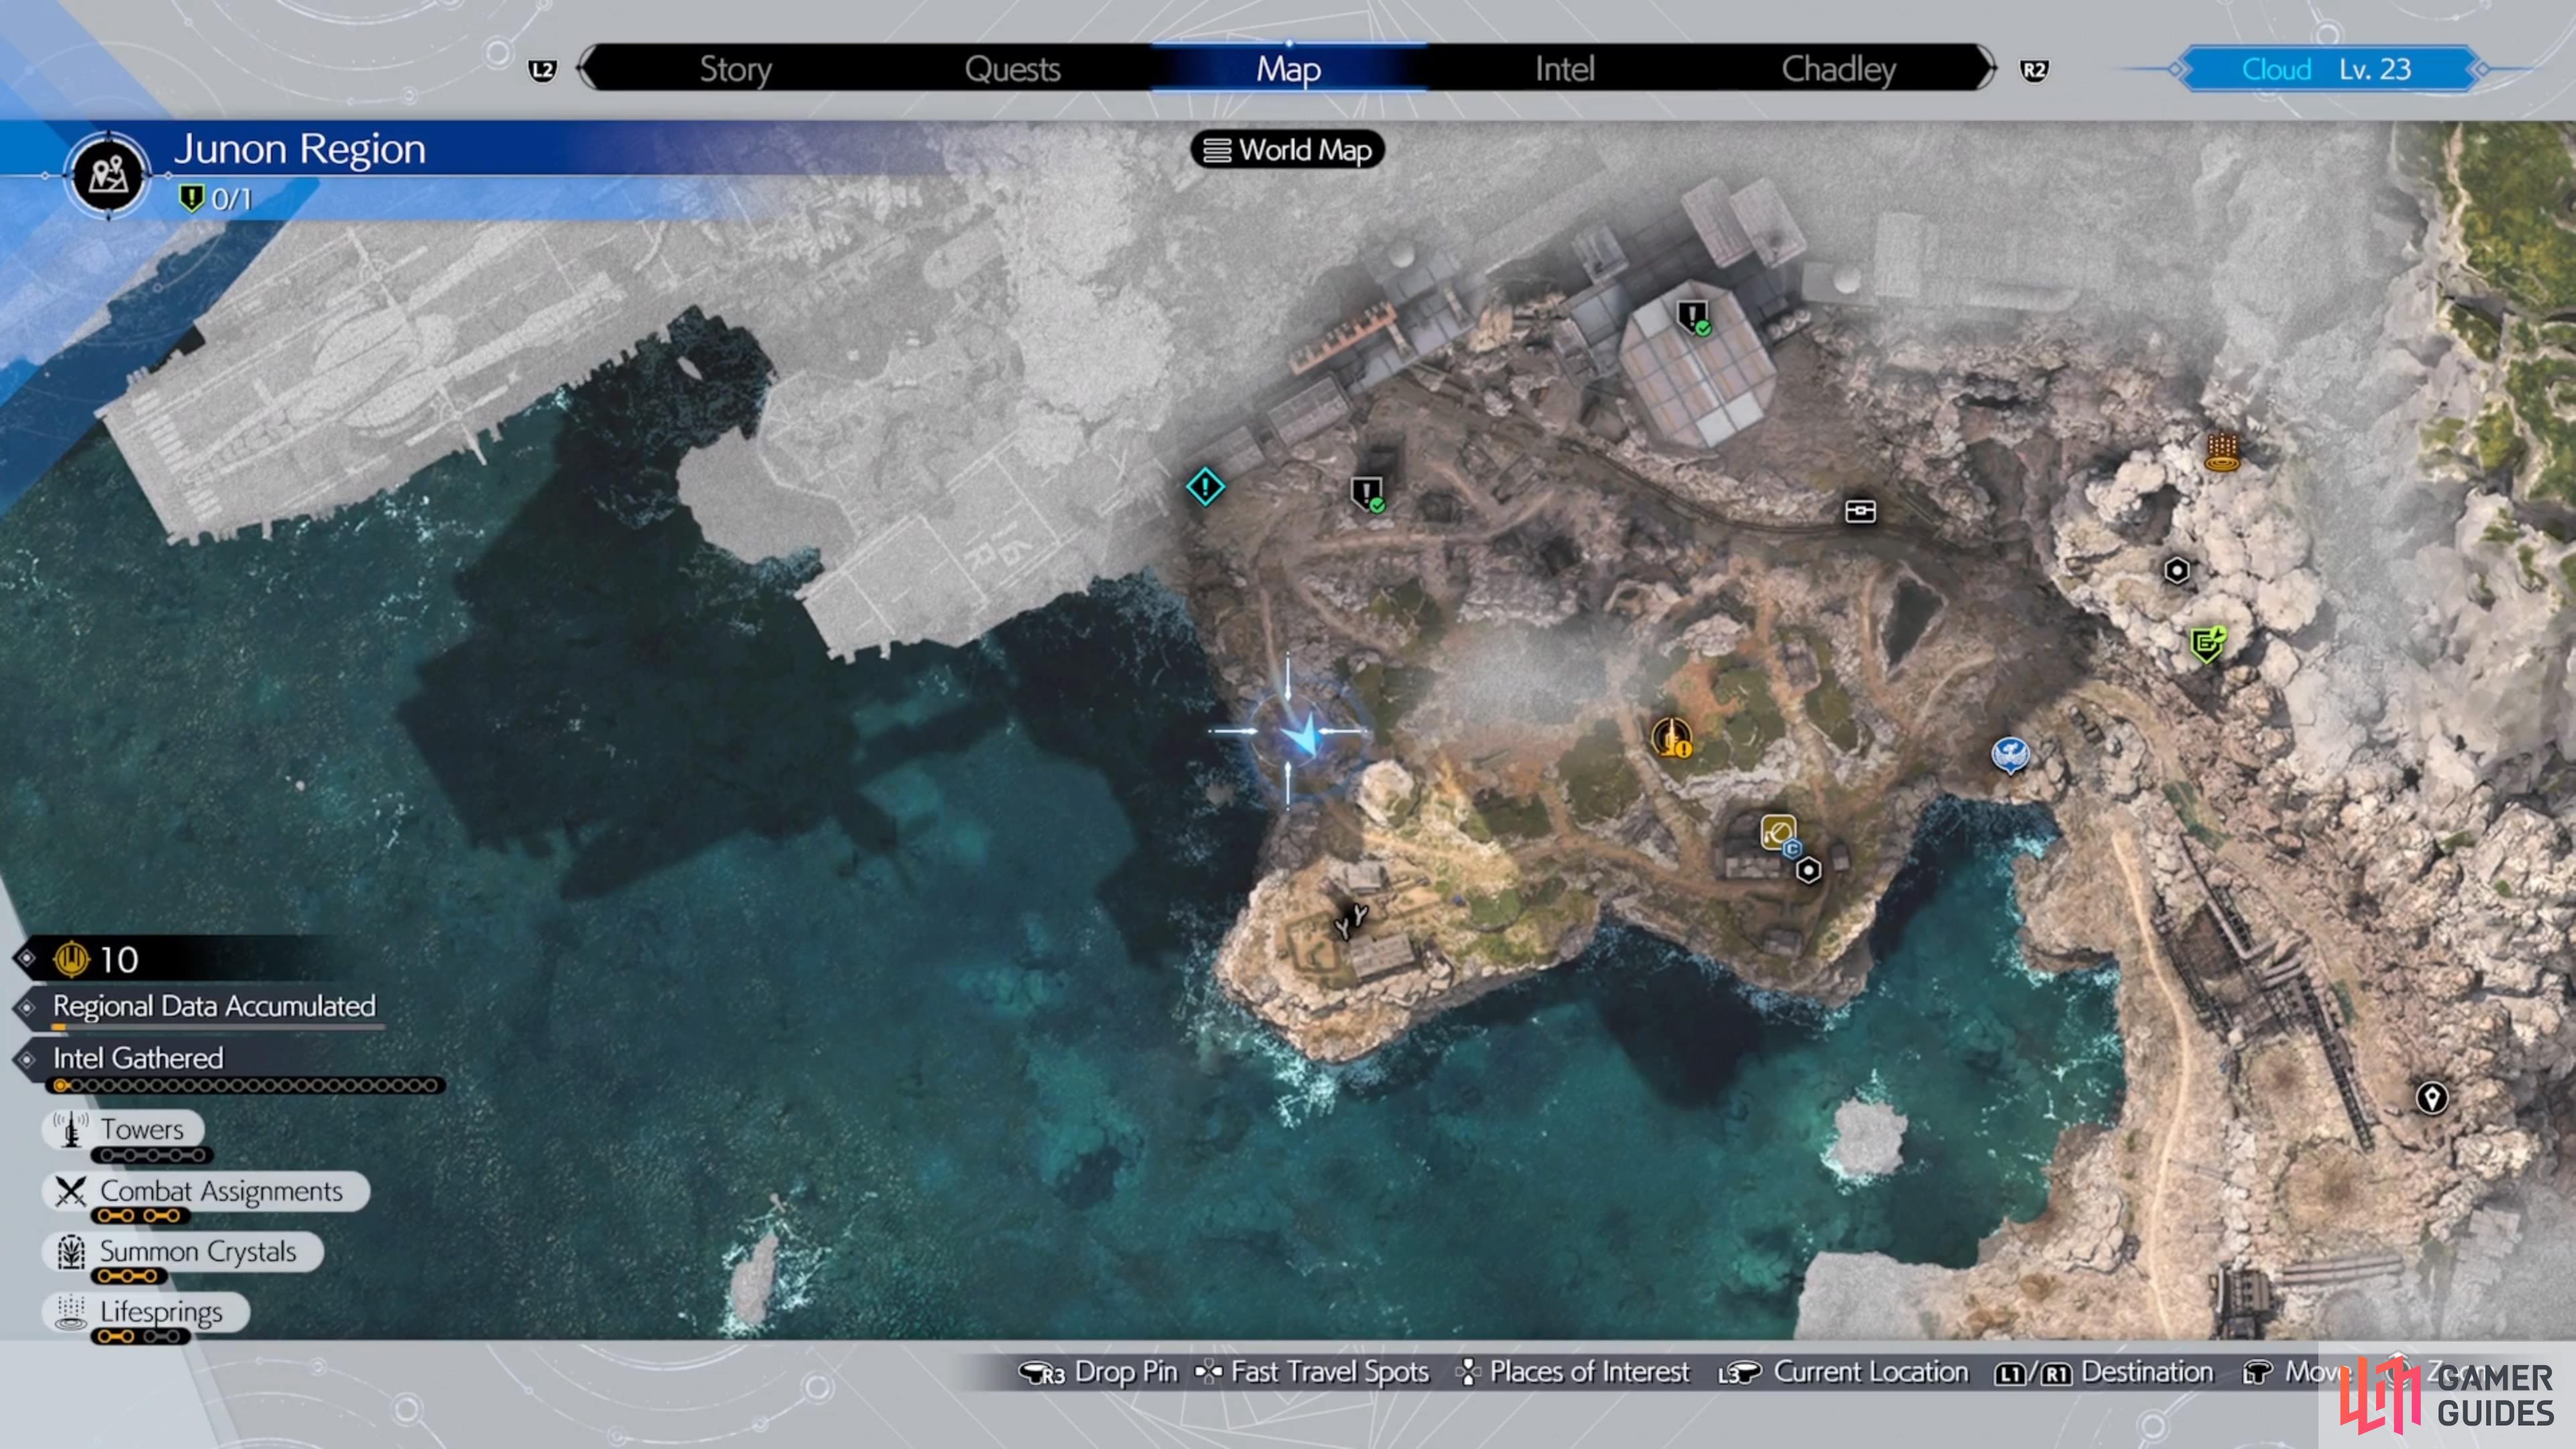
Task: Select the Map tab
Action: point(1288,69)
